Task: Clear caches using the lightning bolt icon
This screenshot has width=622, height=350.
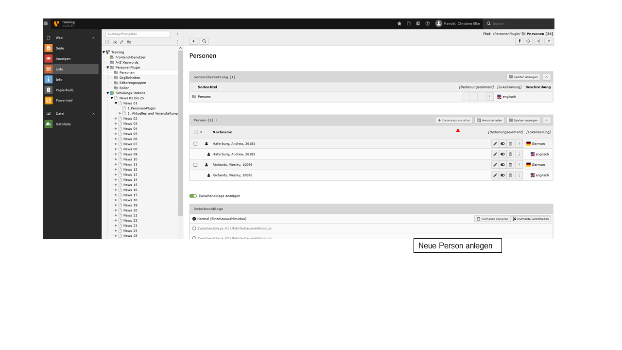Action: click(x=519, y=41)
